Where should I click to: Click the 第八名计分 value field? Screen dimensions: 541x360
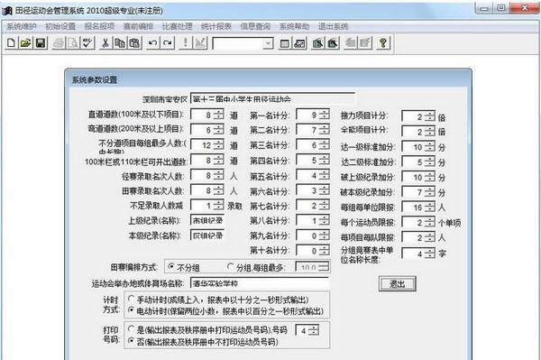307,220
